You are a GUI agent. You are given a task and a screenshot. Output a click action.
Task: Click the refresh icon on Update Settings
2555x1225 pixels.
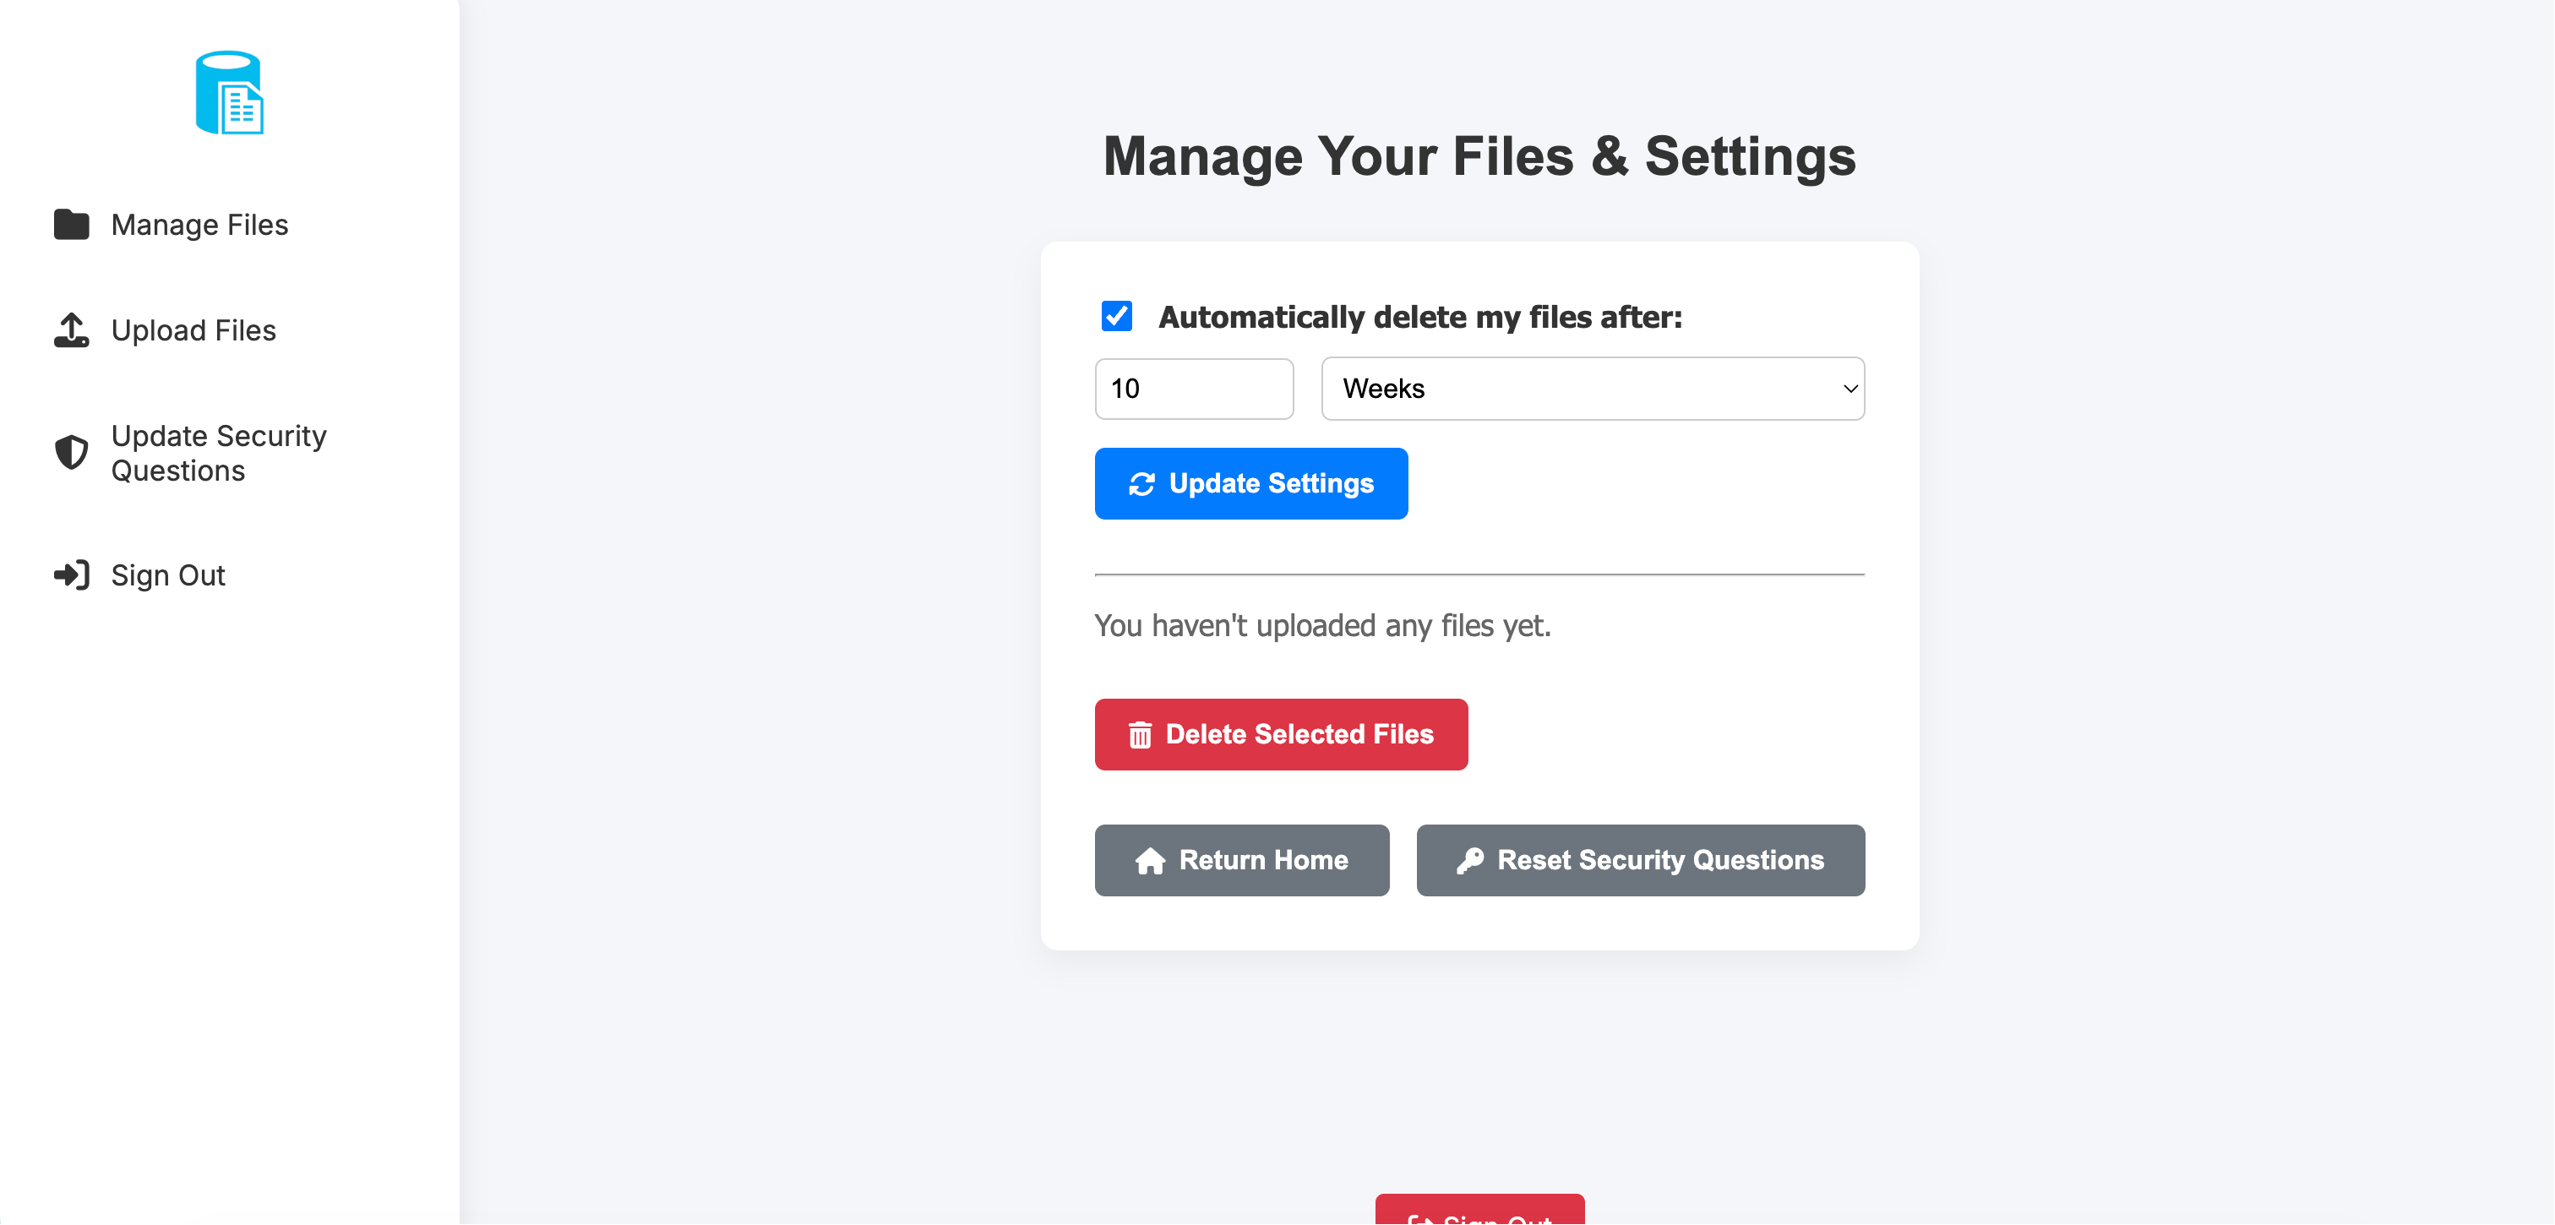pos(1141,484)
